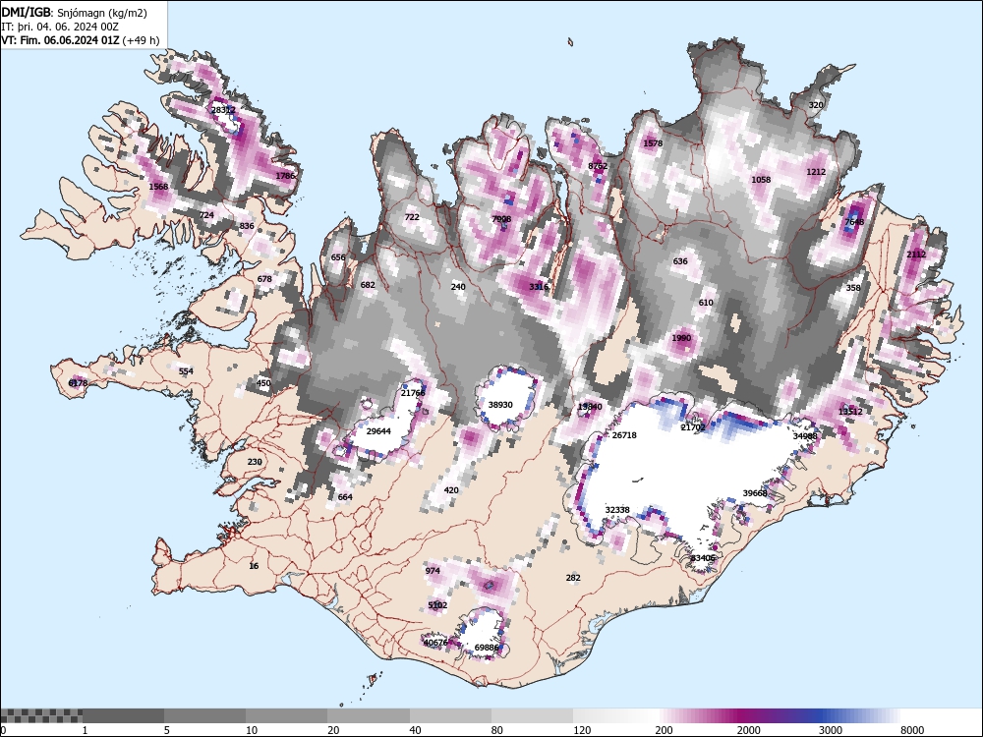983x737 pixels.
Task: Click the snow value 39668
Action: [755, 493]
